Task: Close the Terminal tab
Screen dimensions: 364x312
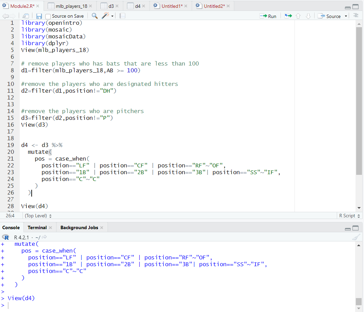Action: tap(51, 228)
